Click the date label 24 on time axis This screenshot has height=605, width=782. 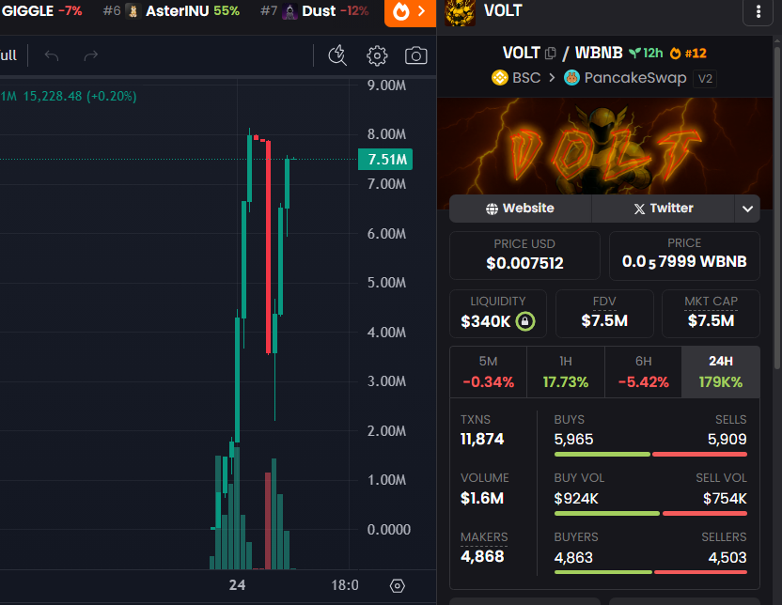(237, 585)
